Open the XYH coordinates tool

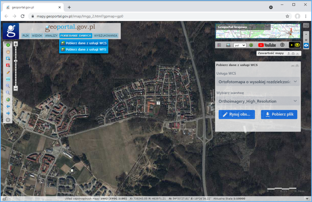point(8,79)
